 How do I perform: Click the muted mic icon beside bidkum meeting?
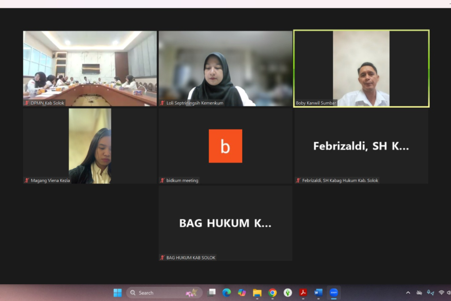[x=163, y=180]
